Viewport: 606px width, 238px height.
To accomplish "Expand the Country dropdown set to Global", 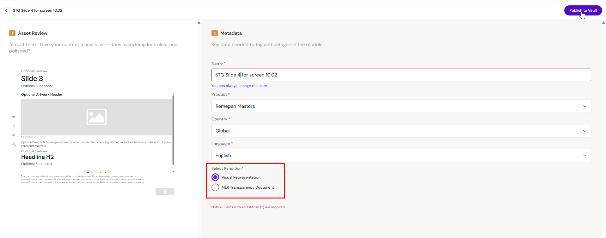I will 401,131.
